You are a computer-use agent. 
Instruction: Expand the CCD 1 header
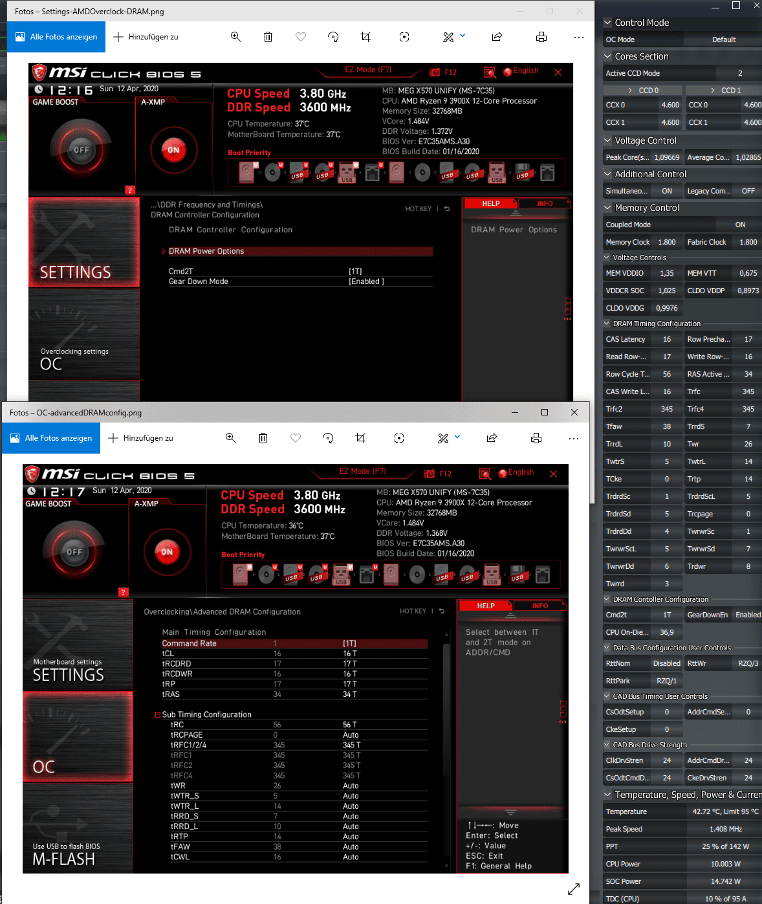(x=724, y=91)
